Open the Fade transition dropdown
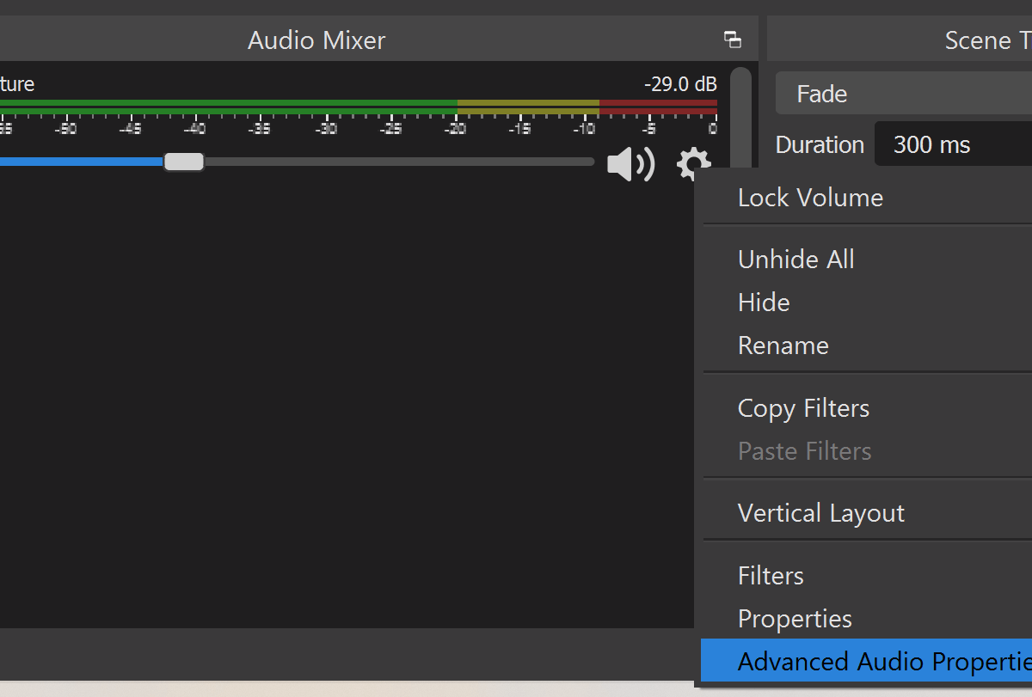Screen dimensions: 1032x697 pyautogui.click(x=903, y=94)
